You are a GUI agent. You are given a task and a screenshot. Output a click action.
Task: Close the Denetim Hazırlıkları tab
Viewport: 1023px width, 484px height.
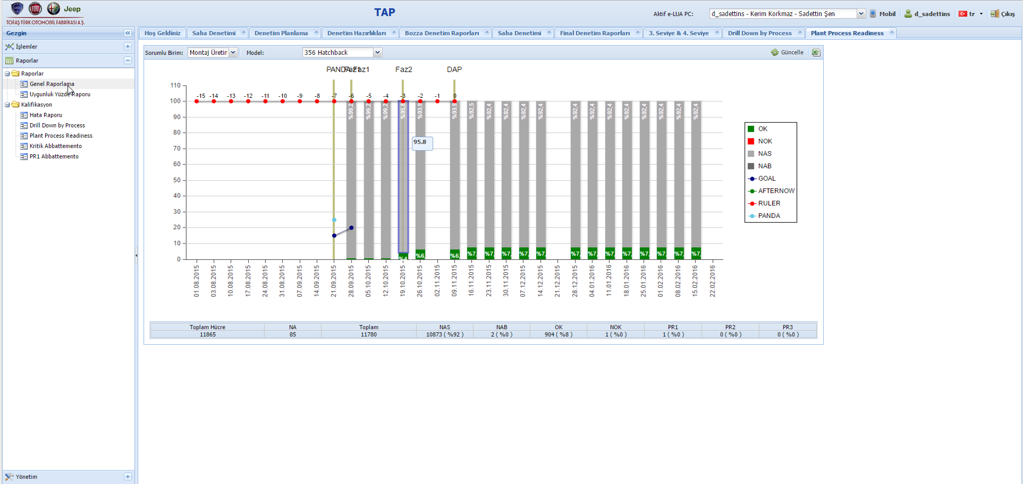click(394, 32)
